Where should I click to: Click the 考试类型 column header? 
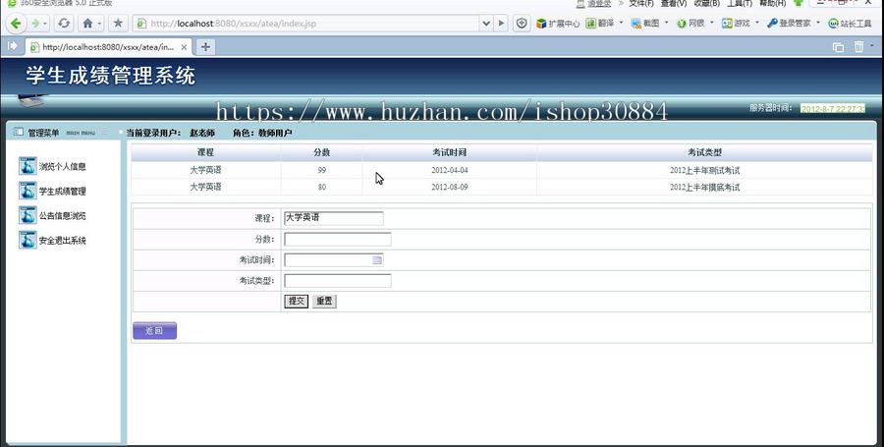[x=704, y=152]
